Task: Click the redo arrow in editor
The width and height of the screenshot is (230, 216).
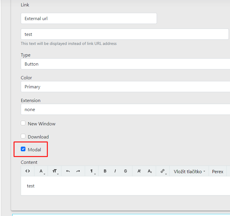Action: (78, 171)
